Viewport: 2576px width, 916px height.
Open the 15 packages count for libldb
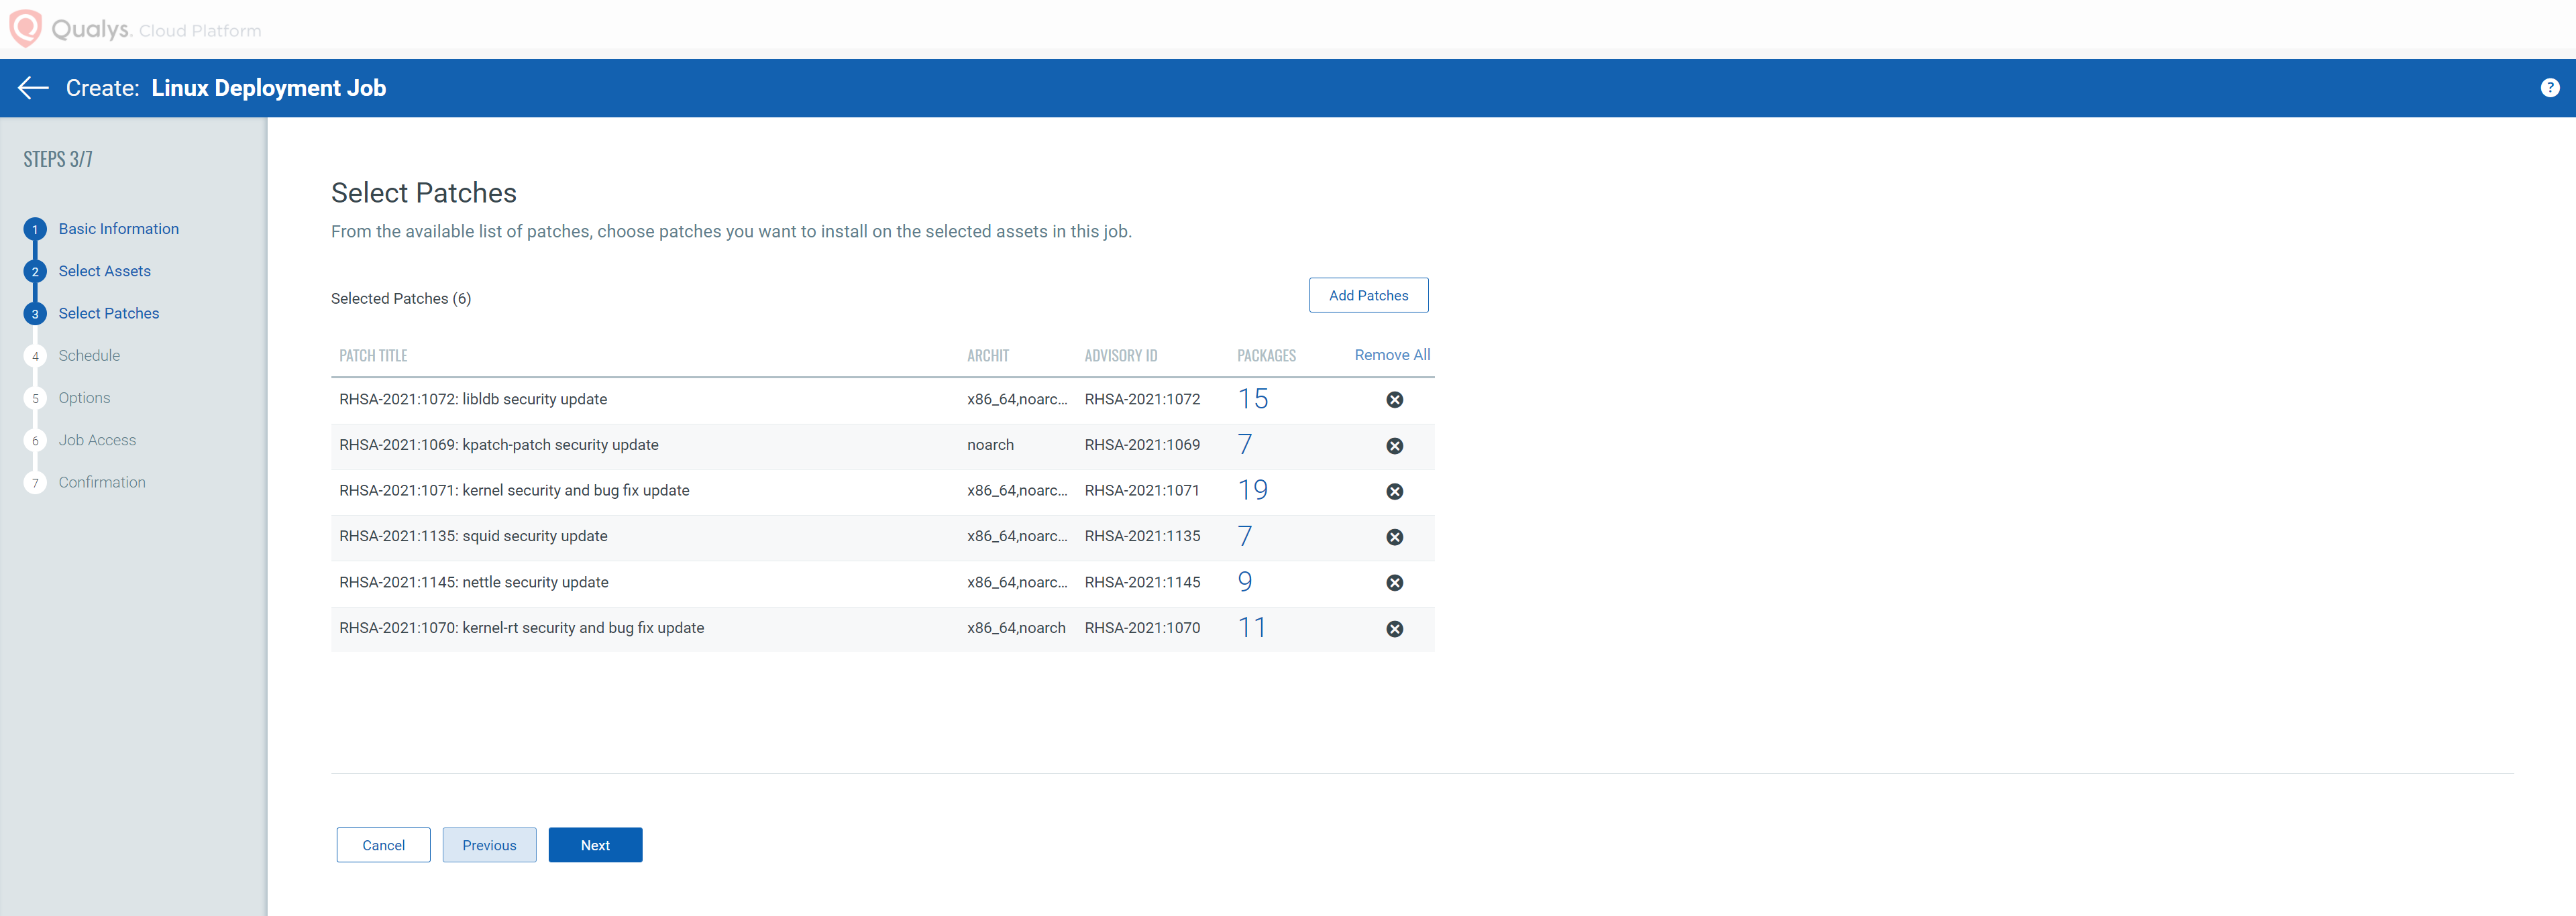(1252, 399)
